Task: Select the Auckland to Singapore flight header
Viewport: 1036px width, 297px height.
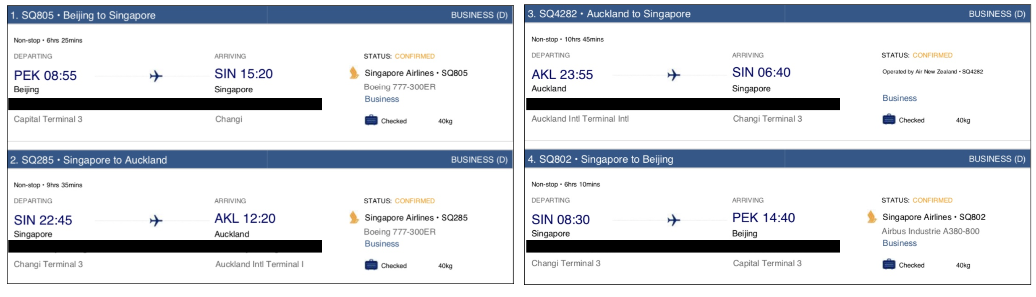Action: pos(777,14)
